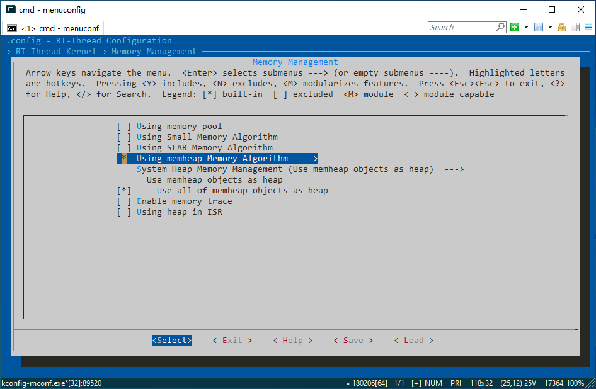Click the -*- marker for memheap Algorithm

[124, 159]
